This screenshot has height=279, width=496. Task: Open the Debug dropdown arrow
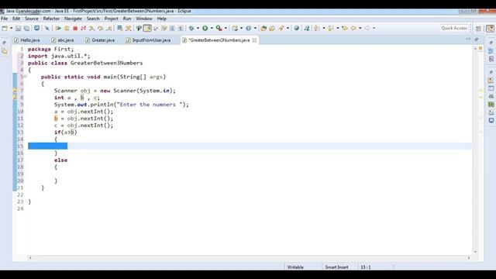click(x=198, y=28)
